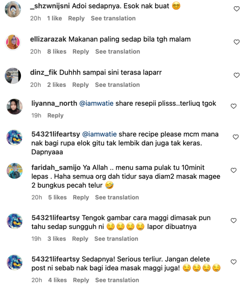243x290 pixels.
Task: Reply to ellizarazak's comment
Action: (x=81, y=51)
